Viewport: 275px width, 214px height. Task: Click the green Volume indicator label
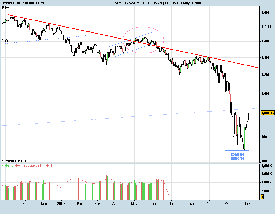8,166
